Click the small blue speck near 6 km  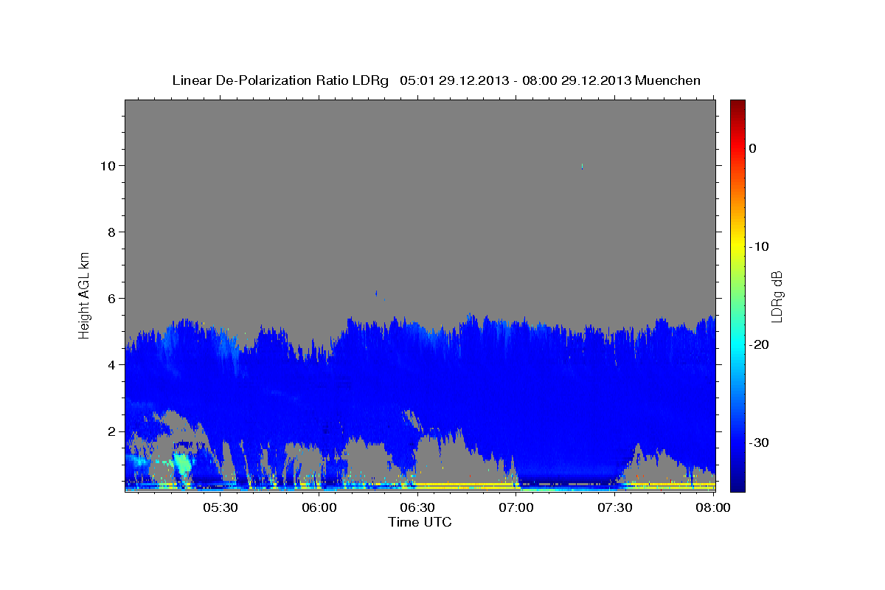pyautogui.click(x=376, y=294)
